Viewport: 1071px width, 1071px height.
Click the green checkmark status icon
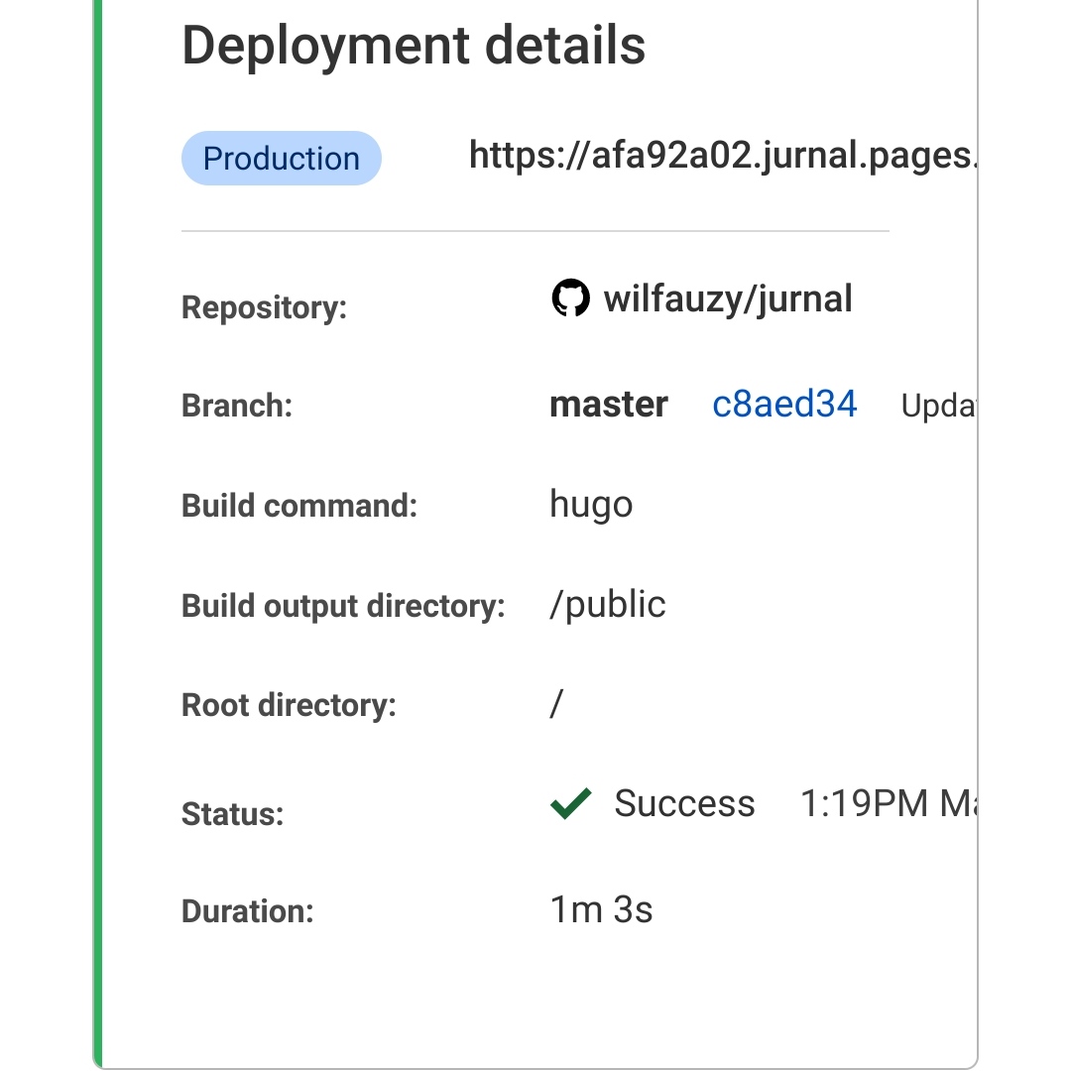pyautogui.click(x=570, y=803)
